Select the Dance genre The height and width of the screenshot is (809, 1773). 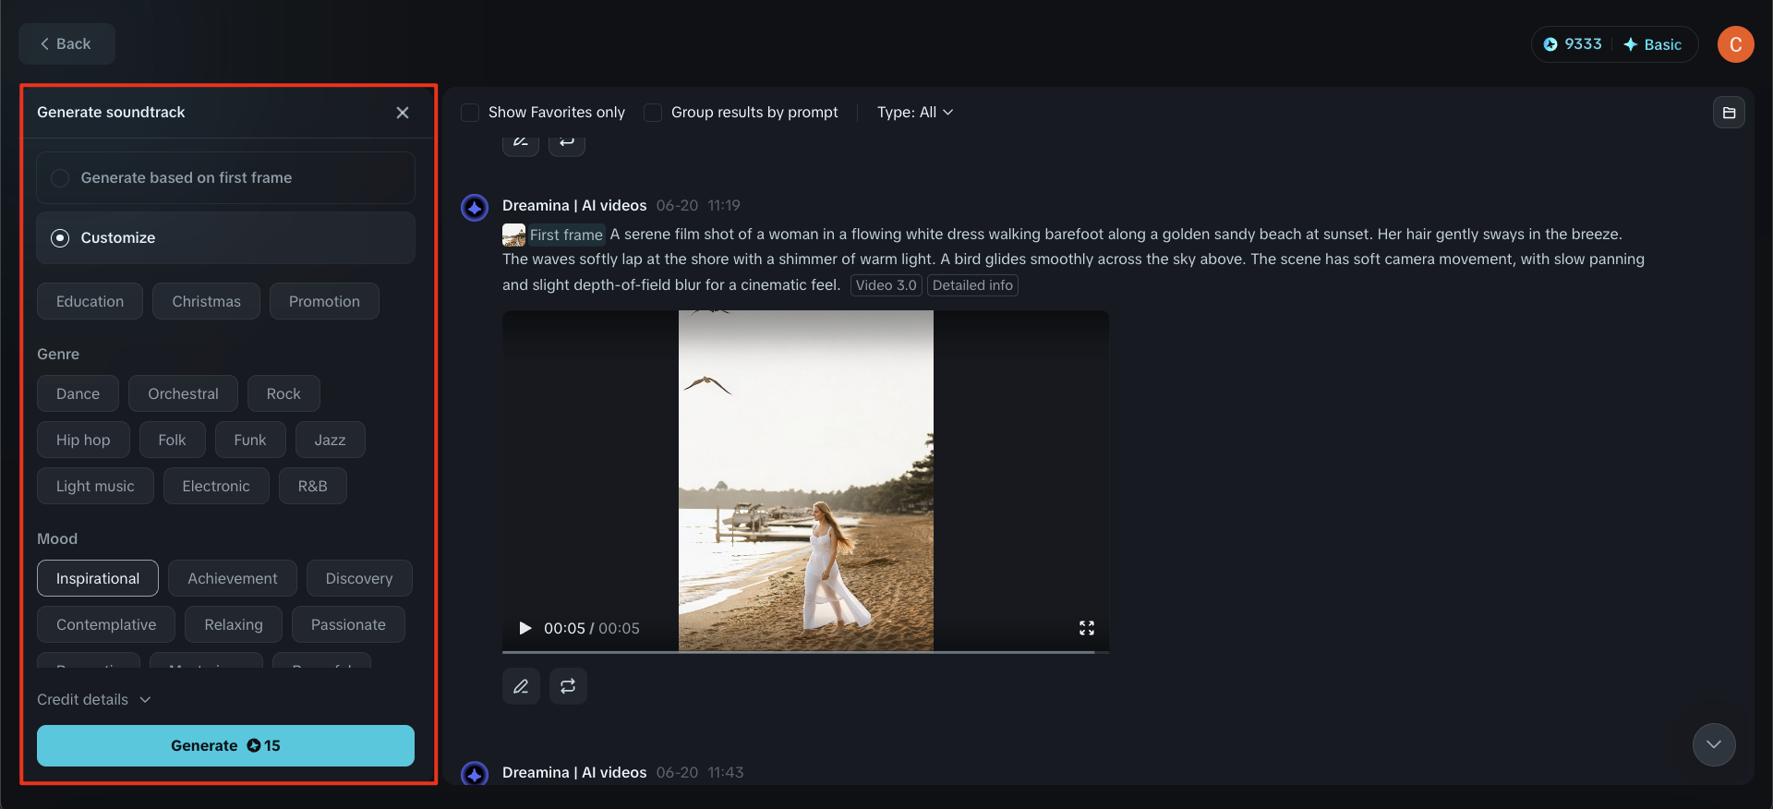[78, 393]
